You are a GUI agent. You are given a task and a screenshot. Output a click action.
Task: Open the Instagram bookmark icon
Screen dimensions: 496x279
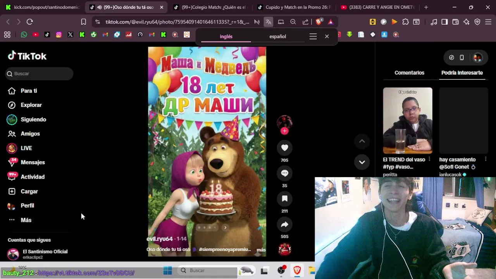(59, 34)
